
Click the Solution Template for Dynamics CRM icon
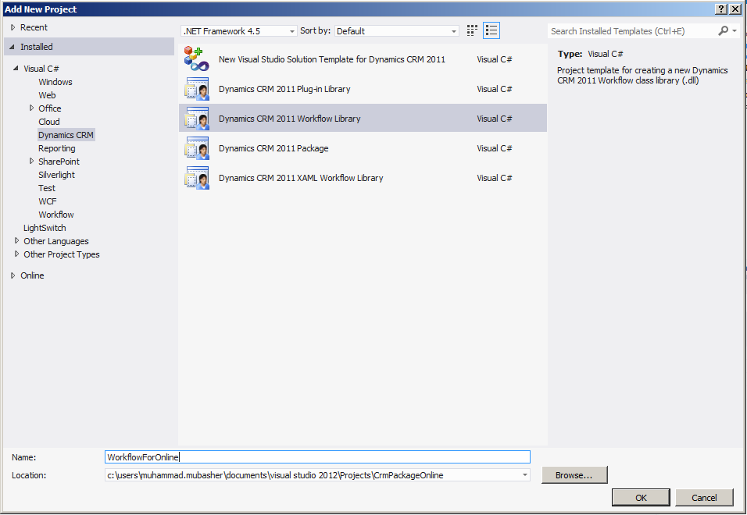tap(196, 59)
